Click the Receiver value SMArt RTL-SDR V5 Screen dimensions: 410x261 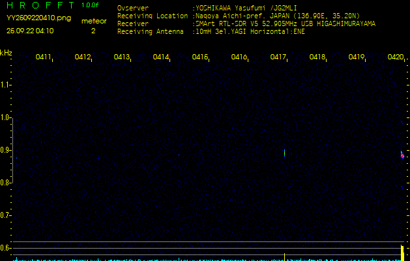coord(227,24)
